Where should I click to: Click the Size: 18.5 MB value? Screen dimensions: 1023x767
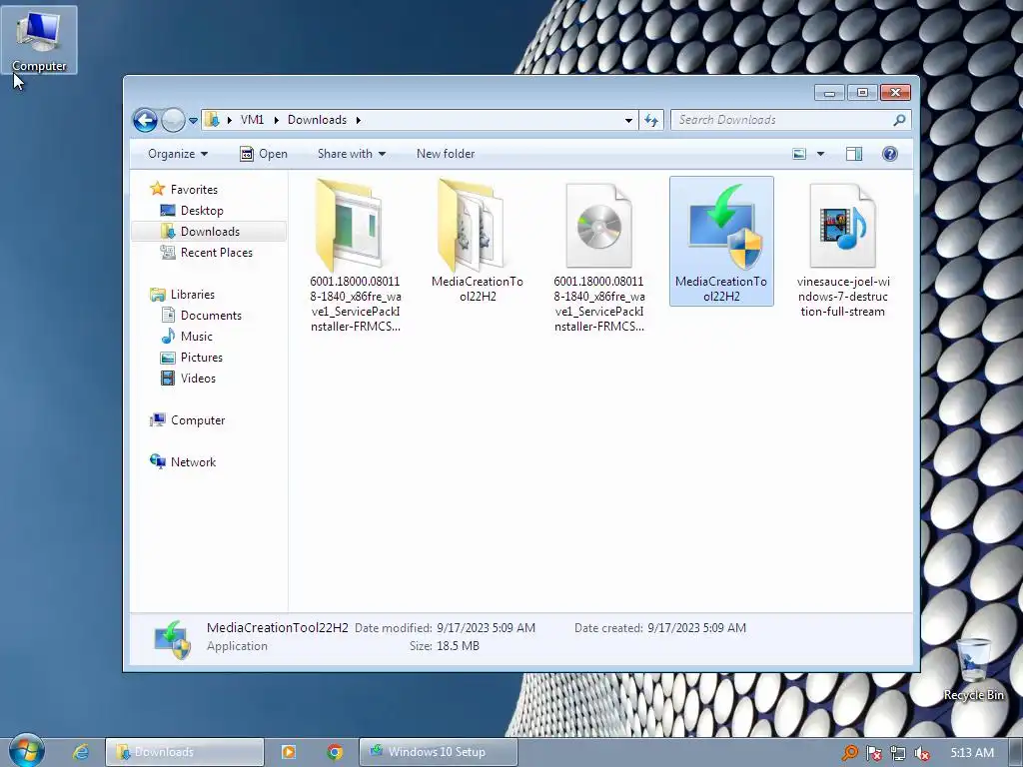click(458, 646)
